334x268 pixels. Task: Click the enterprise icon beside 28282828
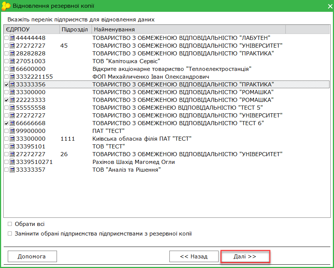click(12, 54)
